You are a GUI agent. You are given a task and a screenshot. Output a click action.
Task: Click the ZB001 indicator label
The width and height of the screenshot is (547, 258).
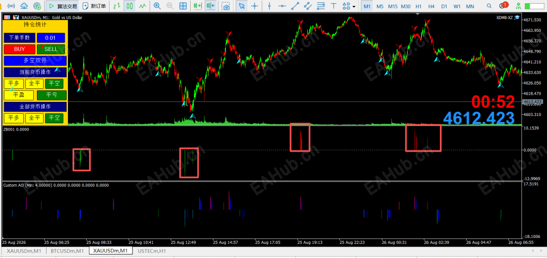pyautogui.click(x=16, y=130)
